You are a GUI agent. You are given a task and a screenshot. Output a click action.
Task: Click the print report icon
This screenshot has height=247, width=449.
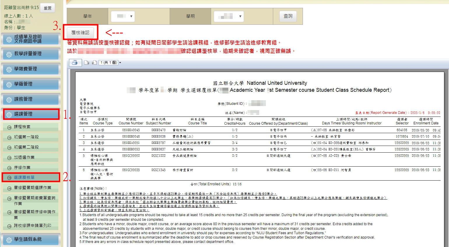[75, 62]
